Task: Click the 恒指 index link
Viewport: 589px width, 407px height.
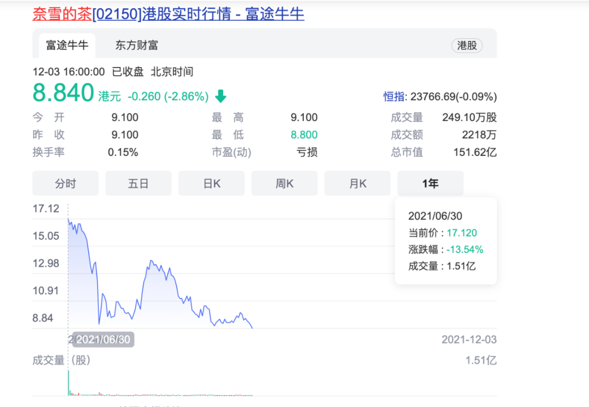Action: tap(394, 97)
